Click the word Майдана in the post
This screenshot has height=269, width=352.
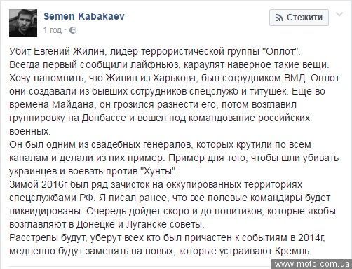point(74,105)
